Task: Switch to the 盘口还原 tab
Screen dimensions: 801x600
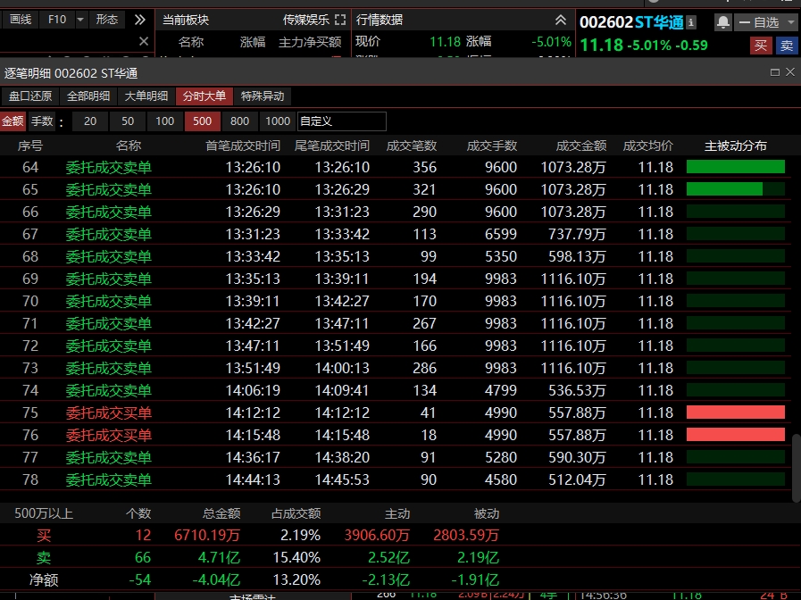Action: coord(30,96)
